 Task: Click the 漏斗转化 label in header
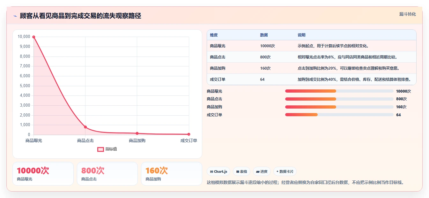407,14
